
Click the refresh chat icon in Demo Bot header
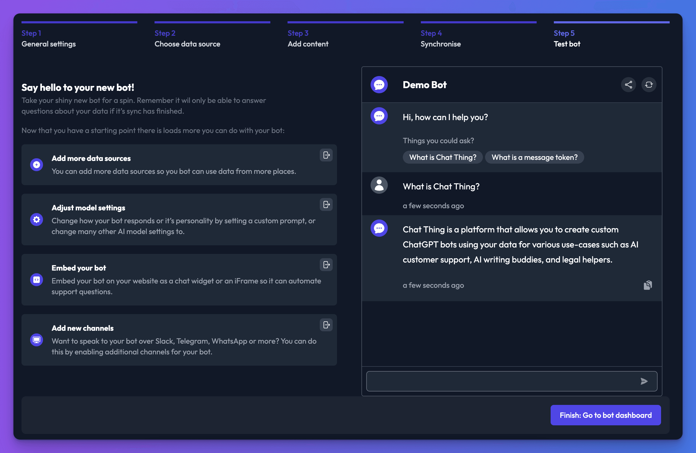pos(649,85)
